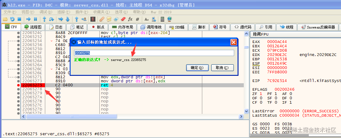Toggle breakpoint dot beside address 2206524C
341x138 pixels.
click(18, 33)
